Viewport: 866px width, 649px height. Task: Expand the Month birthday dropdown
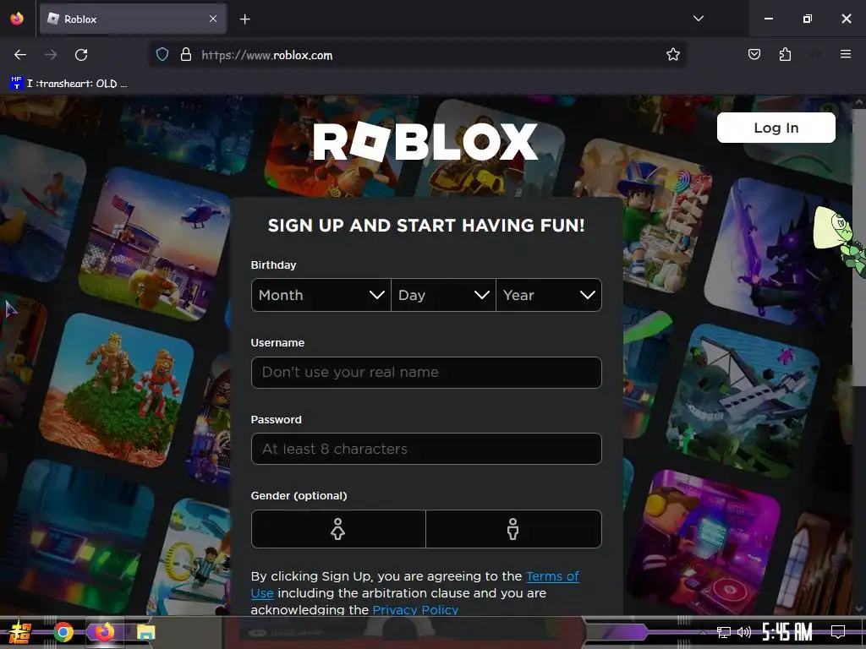[321, 295]
